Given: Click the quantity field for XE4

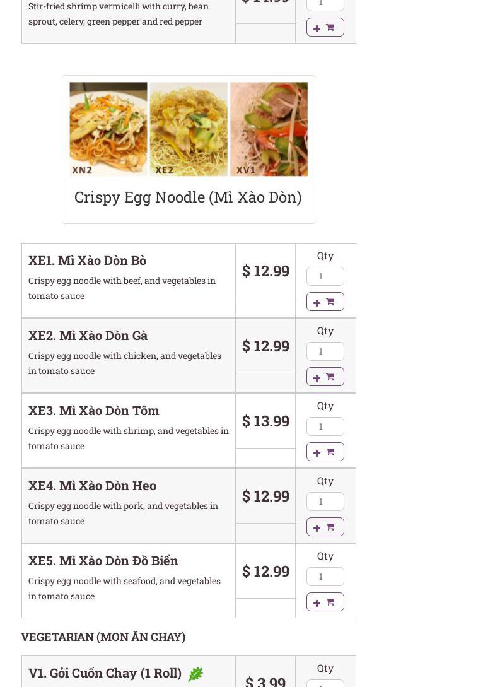Looking at the screenshot, I should [325, 502].
